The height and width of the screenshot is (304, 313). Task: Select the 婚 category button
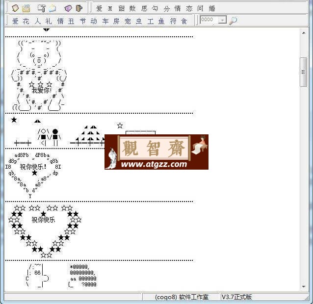click(212, 8)
